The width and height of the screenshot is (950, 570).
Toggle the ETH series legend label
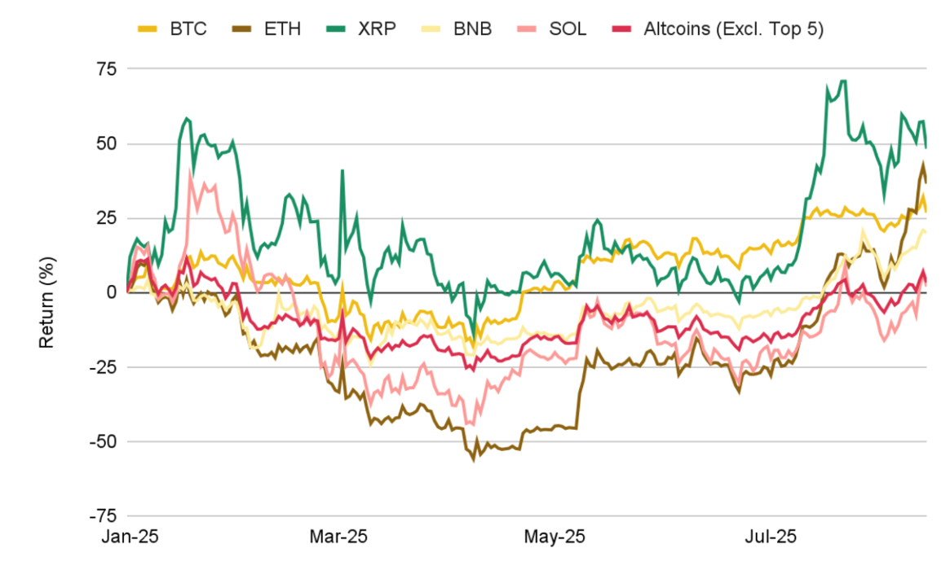coord(282,29)
